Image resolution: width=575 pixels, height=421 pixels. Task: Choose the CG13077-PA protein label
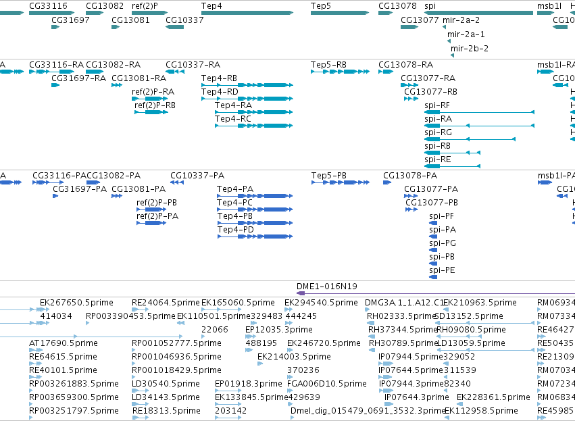click(x=431, y=189)
